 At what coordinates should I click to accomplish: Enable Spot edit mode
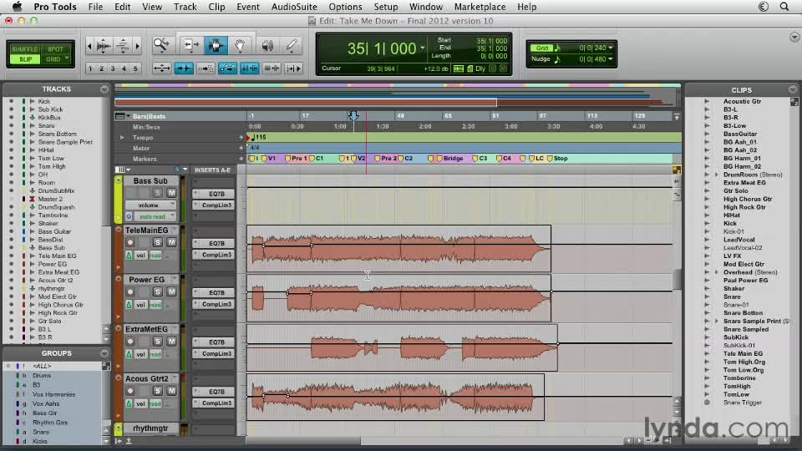tap(55, 49)
